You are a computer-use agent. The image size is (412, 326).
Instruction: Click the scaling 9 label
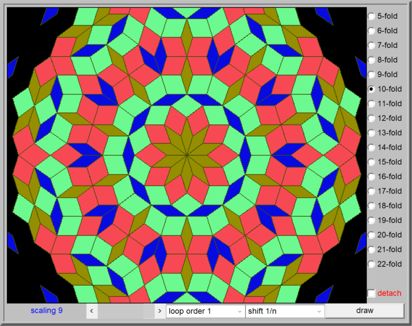pyautogui.click(x=47, y=311)
